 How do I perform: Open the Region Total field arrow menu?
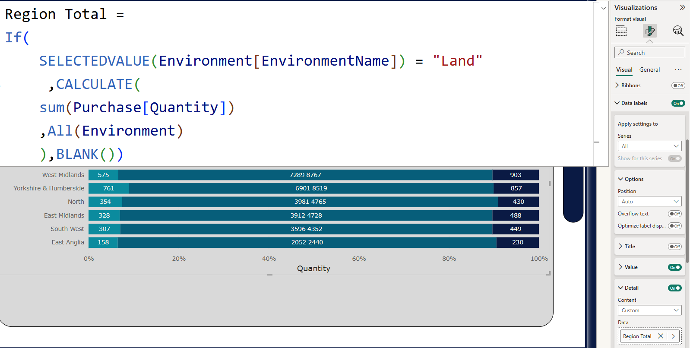pos(673,336)
